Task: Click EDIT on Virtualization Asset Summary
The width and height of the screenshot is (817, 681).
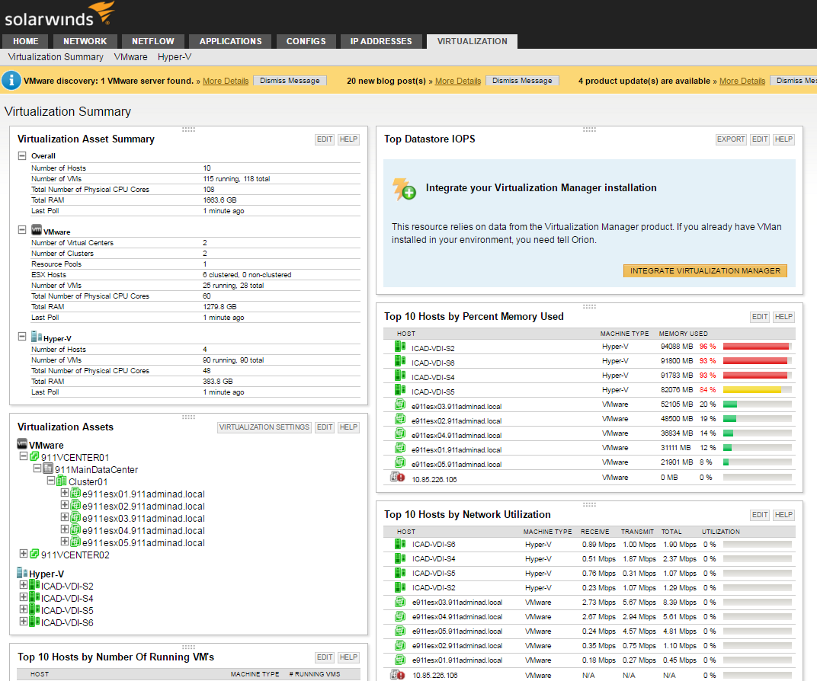Action: (325, 139)
